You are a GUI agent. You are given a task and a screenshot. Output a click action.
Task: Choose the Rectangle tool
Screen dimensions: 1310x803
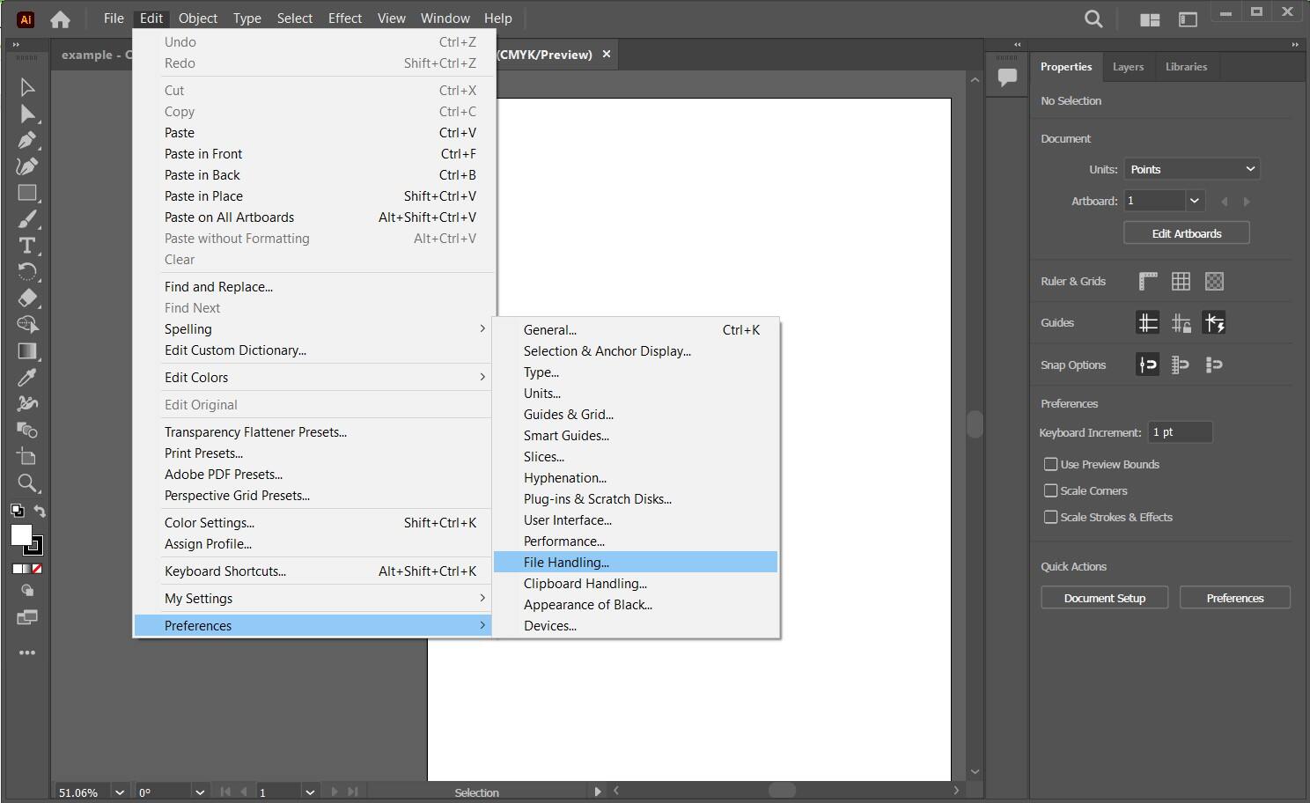coord(26,193)
